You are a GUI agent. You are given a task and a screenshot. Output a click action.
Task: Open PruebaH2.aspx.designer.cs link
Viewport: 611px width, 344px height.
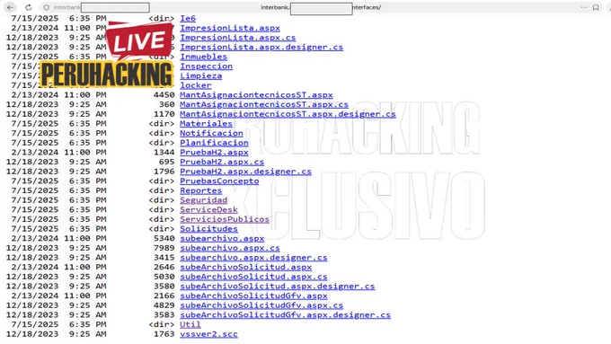click(x=245, y=171)
